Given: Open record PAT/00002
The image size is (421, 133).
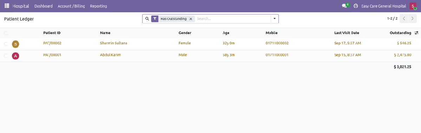Looking at the screenshot, I should click(52, 43).
